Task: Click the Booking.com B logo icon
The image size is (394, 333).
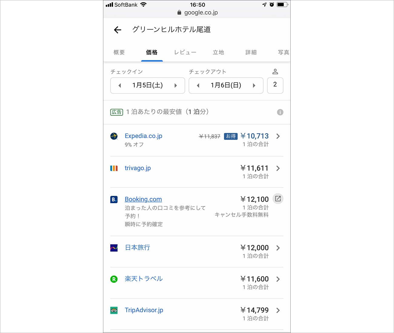Action: click(x=114, y=199)
